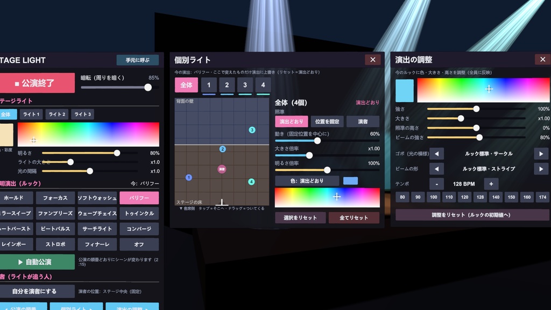Close the 演出の調整 panel
Viewport: 551px width, 310px height.
point(542,59)
